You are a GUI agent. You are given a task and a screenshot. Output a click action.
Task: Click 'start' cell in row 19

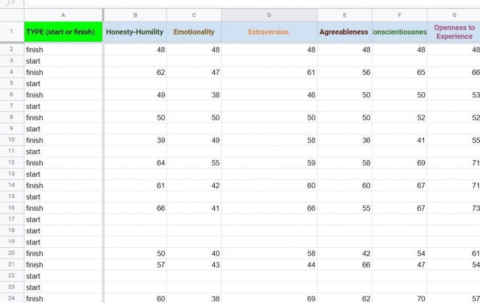pos(63,242)
